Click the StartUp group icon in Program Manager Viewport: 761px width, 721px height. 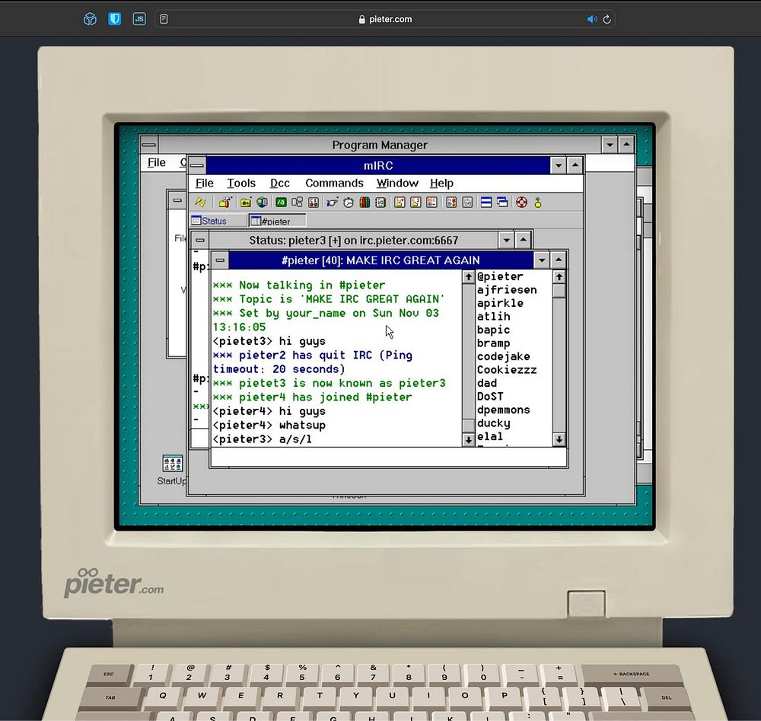[173, 464]
